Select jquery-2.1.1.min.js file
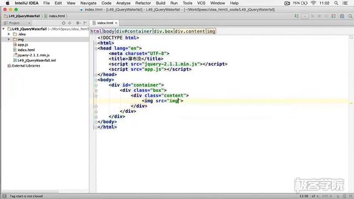 click(32, 55)
